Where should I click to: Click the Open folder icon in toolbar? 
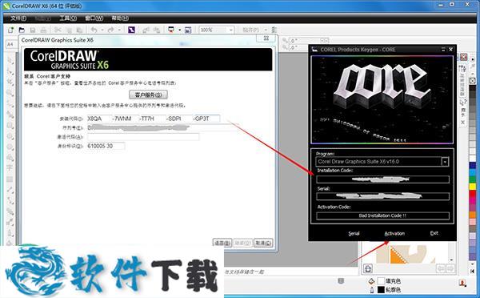tap(22, 30)
